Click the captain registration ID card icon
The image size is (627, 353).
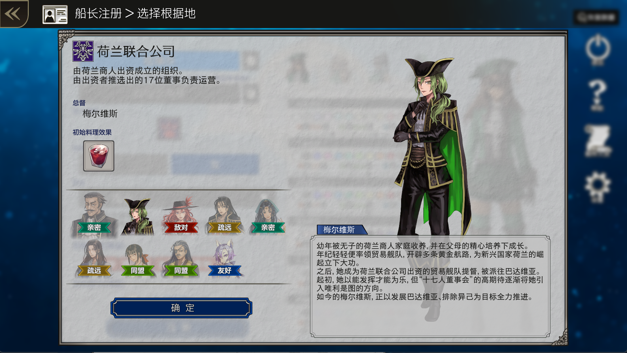tap(55, 14)
